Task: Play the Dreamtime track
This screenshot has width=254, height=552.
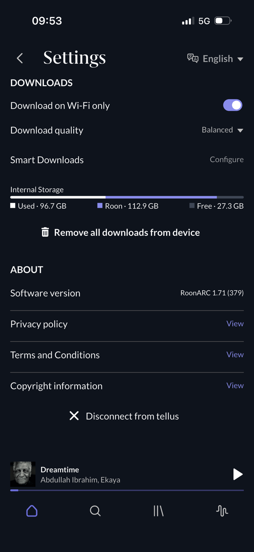Action: pos(238,474)
